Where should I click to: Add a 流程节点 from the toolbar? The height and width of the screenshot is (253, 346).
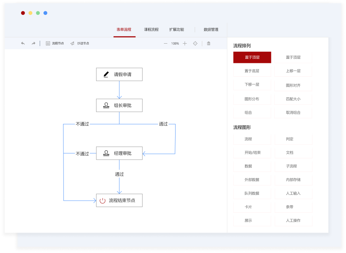tap(55, 43)
